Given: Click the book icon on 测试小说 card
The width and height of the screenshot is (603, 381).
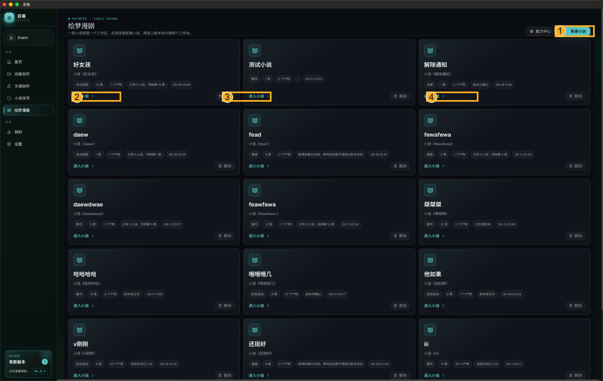Looking at the screenshot, I should (255, 51).
